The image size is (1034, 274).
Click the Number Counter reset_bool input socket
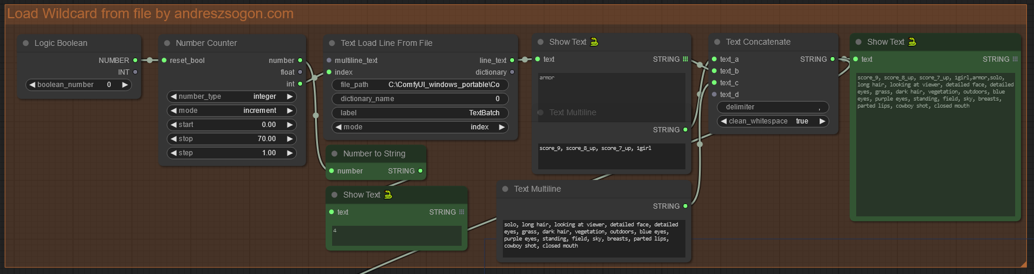point(164,60)
